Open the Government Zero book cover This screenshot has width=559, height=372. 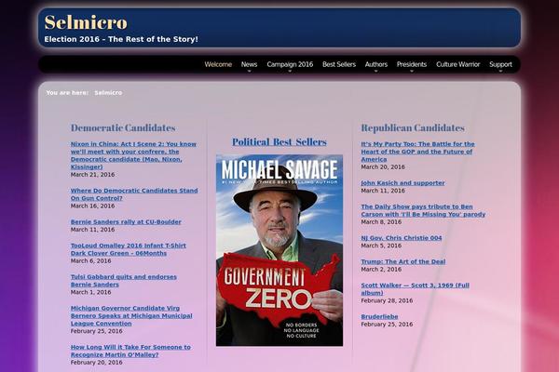279,250
